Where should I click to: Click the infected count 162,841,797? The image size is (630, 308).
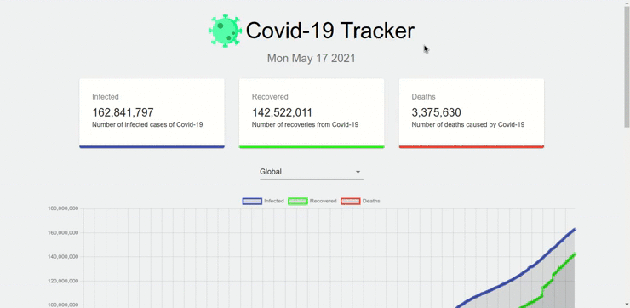pos(123,112)
